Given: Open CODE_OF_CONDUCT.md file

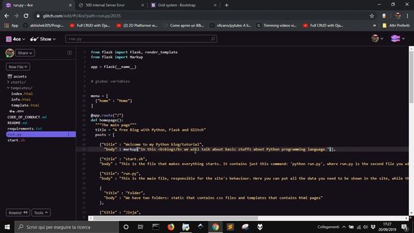Looking at the screenshot, I should coord(27,117).
